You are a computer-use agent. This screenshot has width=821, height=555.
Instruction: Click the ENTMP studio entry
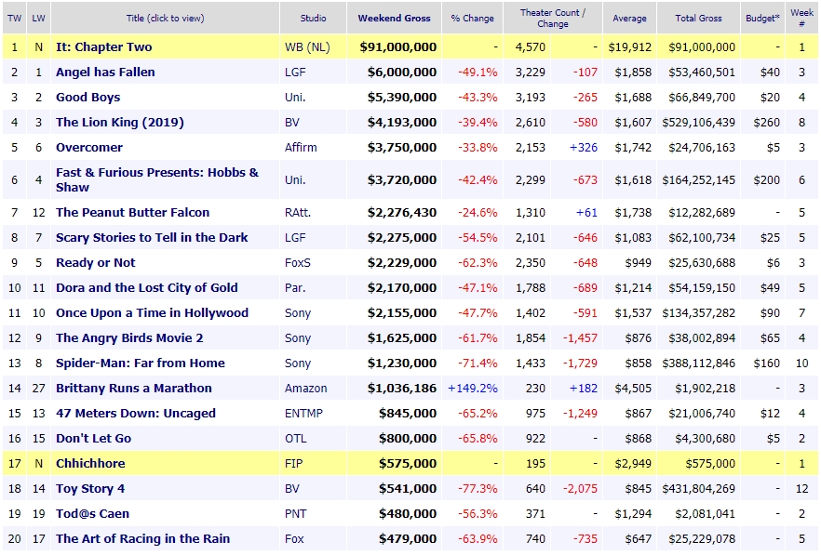pos(303,414)
